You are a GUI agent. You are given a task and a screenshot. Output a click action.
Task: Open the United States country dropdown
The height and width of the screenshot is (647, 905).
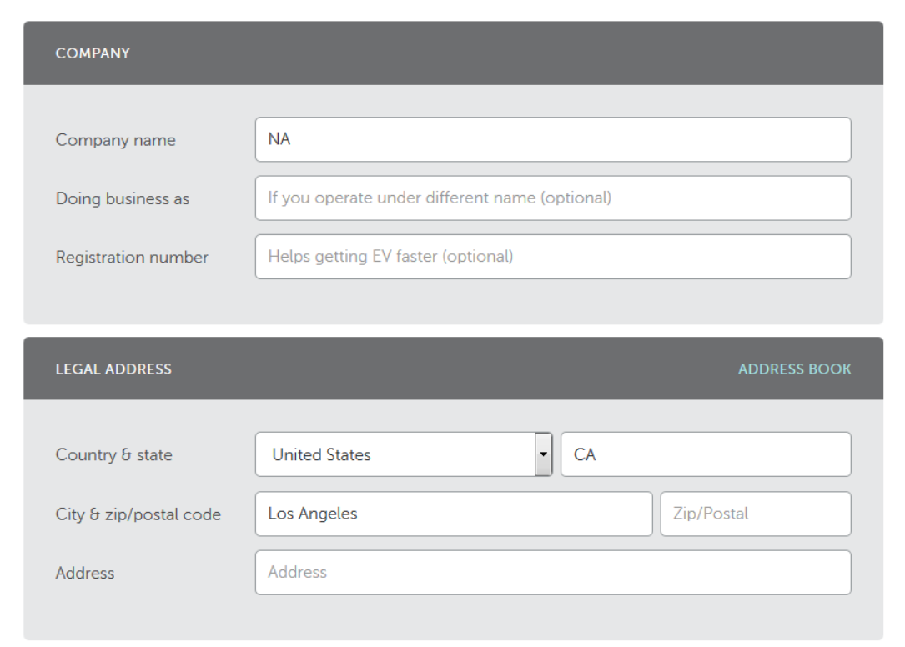point(404,454)
